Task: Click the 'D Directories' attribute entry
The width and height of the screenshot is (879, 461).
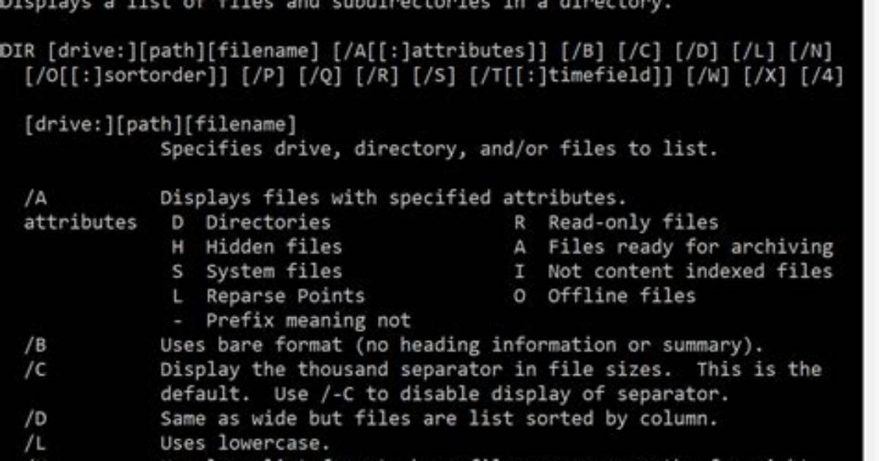Action: click(251, 222)
